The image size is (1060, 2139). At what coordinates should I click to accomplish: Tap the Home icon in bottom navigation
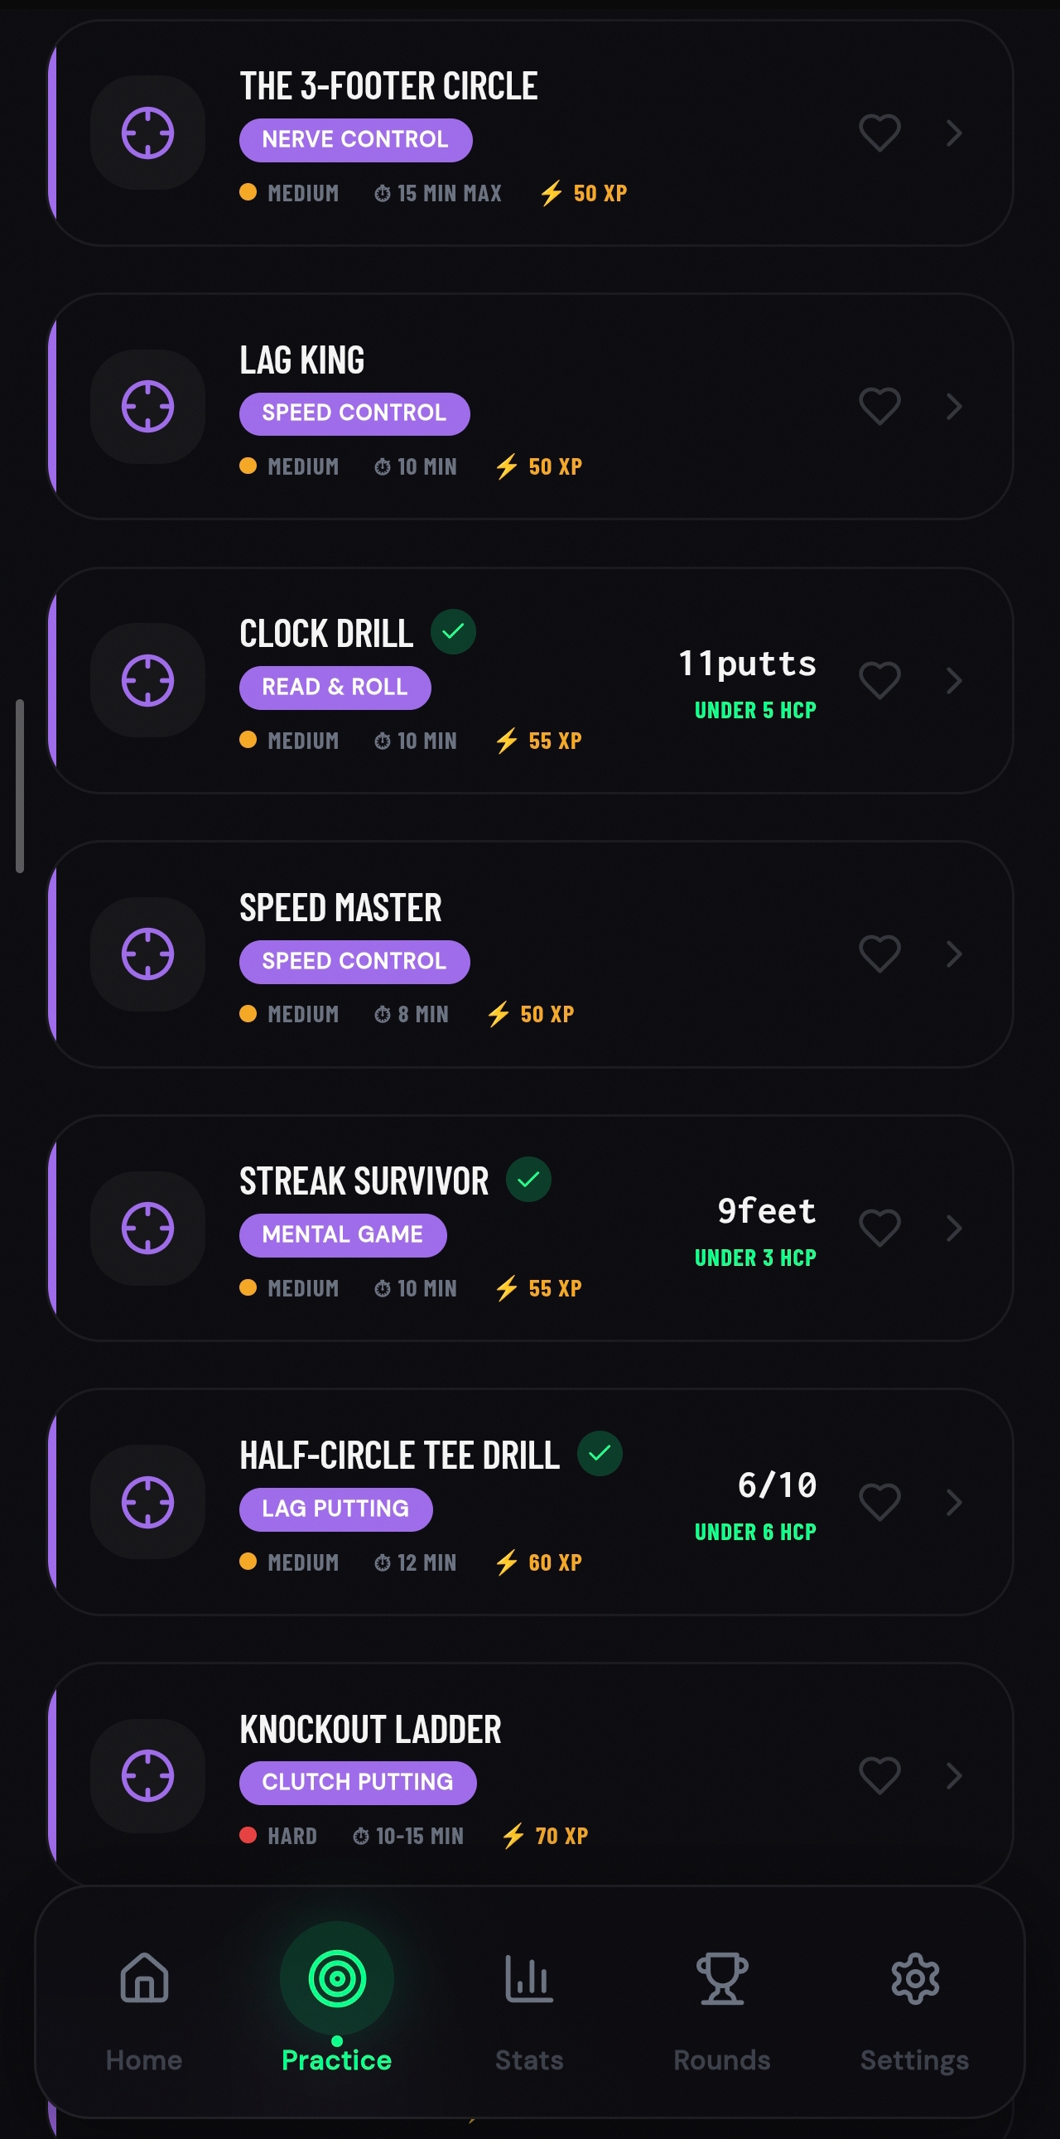[x=144, y=1979]
